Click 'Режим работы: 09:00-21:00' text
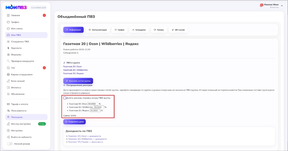 (77, 50)
